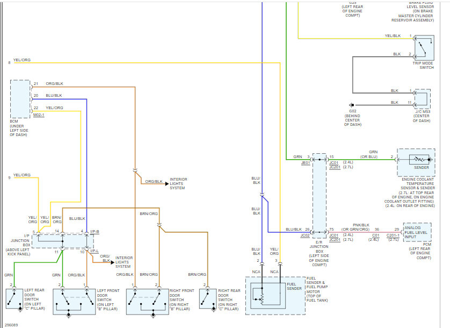Click the BCM module dashed box
This screenshot has width=450, height=328.
[20, 99]
